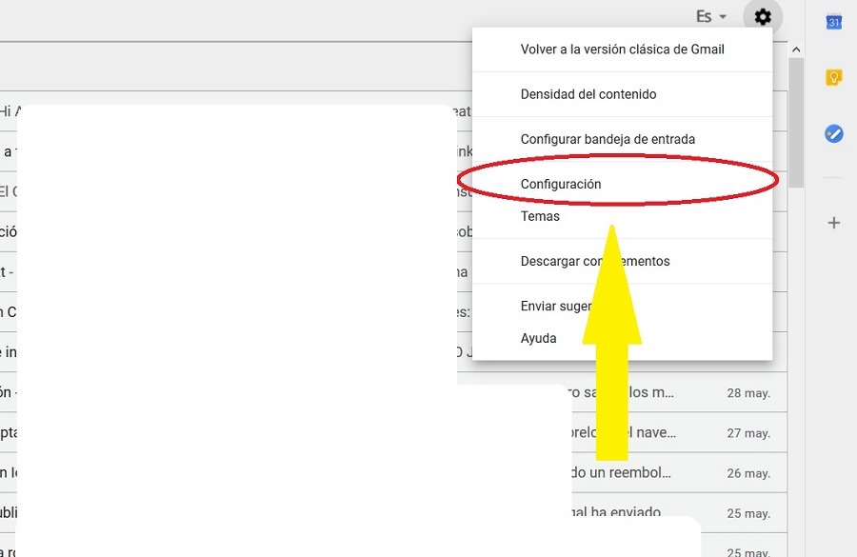Open Google Tasks in side panel
The height and width of the screenshot is (557, 857).
[x=833, y=134]
